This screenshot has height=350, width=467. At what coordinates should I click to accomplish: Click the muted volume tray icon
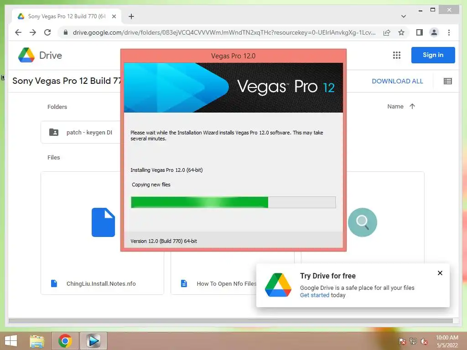(x=424, y=341)
